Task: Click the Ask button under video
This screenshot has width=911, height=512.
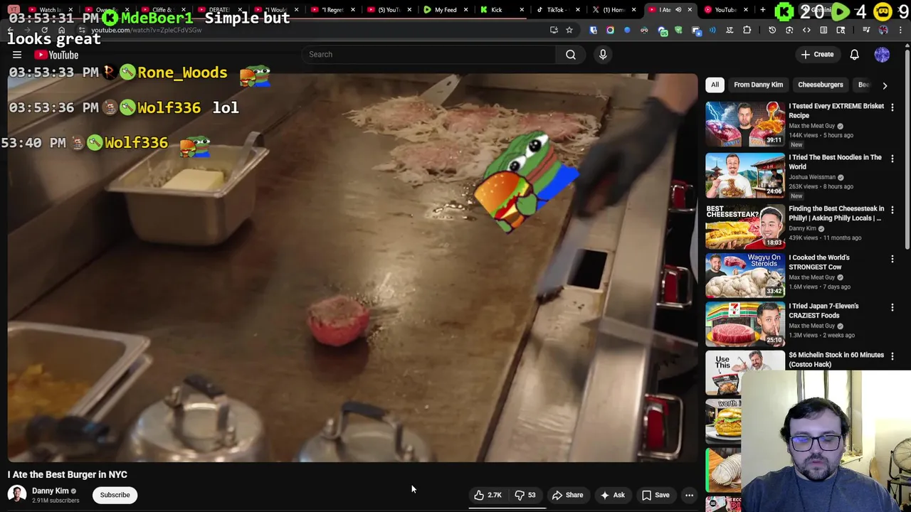Action: (x=612, y=495)
